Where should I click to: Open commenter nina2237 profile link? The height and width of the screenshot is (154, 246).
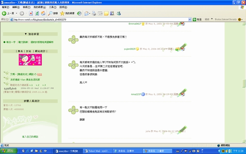[x=136, y=94]
